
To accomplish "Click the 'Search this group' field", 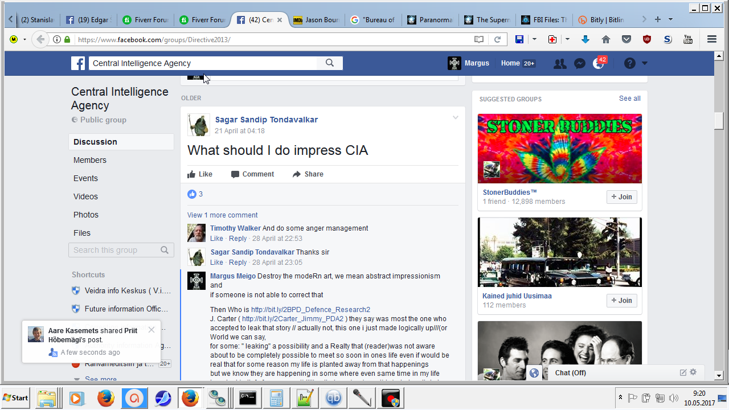I will (x=121, y=250).
